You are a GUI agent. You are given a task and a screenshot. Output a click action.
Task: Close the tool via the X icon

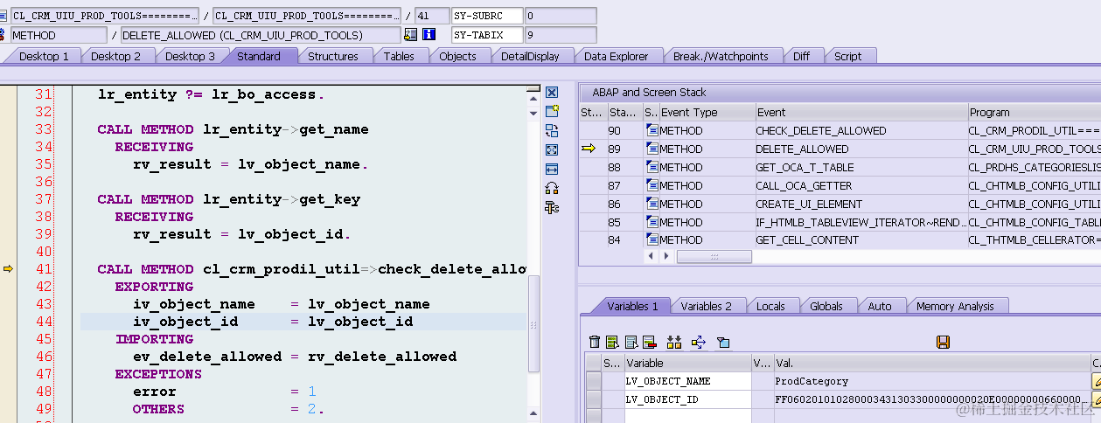(552, 93)
